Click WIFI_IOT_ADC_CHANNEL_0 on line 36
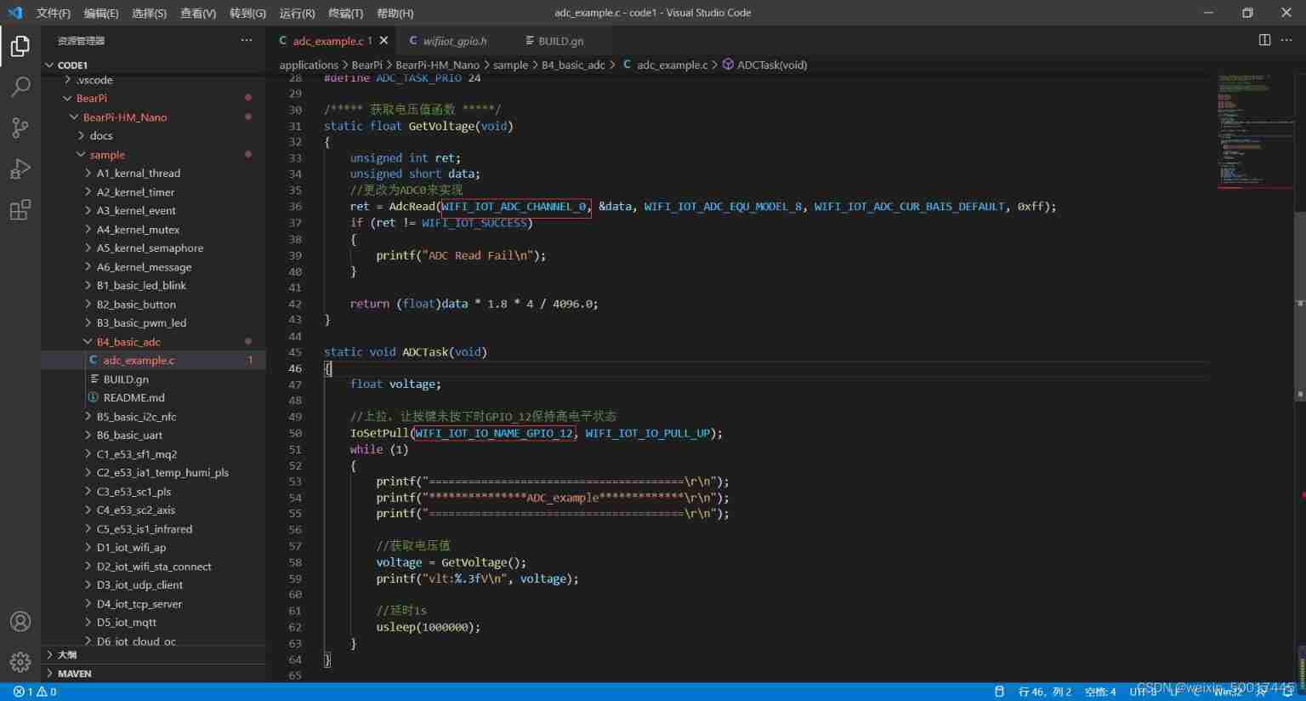 point(514,207)
